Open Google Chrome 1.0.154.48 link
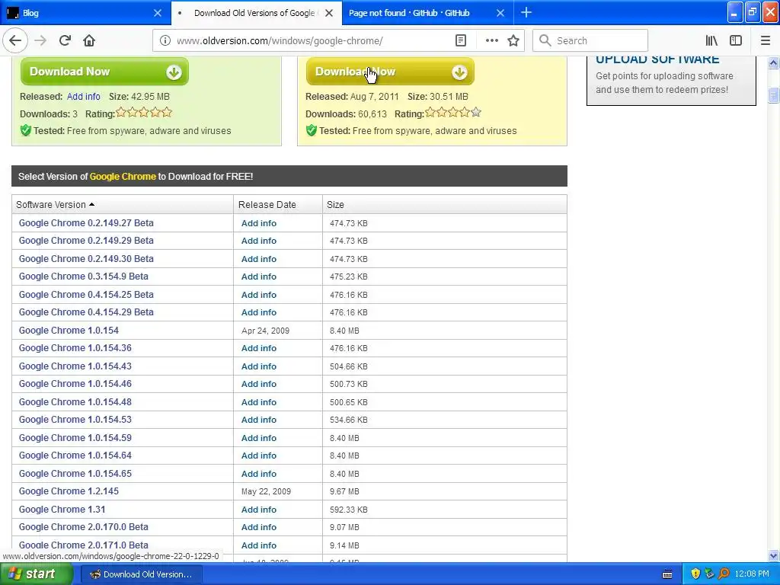 pos(75,402)
